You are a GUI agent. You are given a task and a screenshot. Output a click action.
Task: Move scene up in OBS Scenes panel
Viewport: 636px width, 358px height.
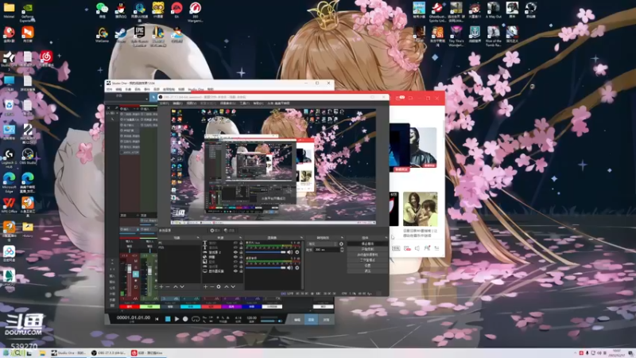coord(176,286)
